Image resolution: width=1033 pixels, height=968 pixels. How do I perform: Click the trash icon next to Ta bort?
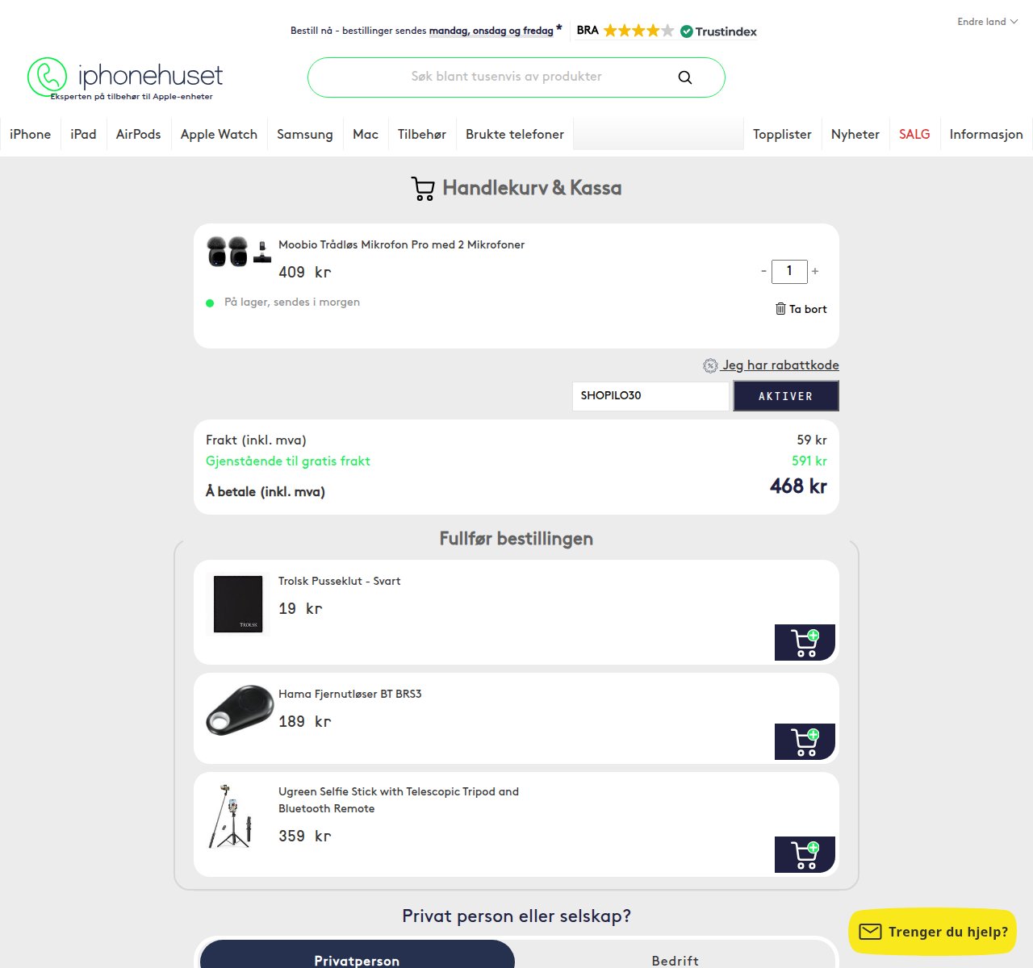(780, 308)
